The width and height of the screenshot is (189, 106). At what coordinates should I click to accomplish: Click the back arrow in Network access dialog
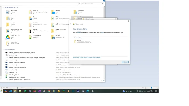[71, 24]
